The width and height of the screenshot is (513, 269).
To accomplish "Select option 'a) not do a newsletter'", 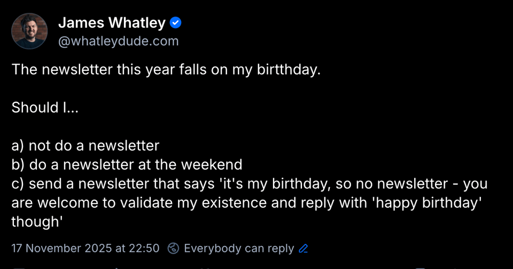I will tap(85, 145).
